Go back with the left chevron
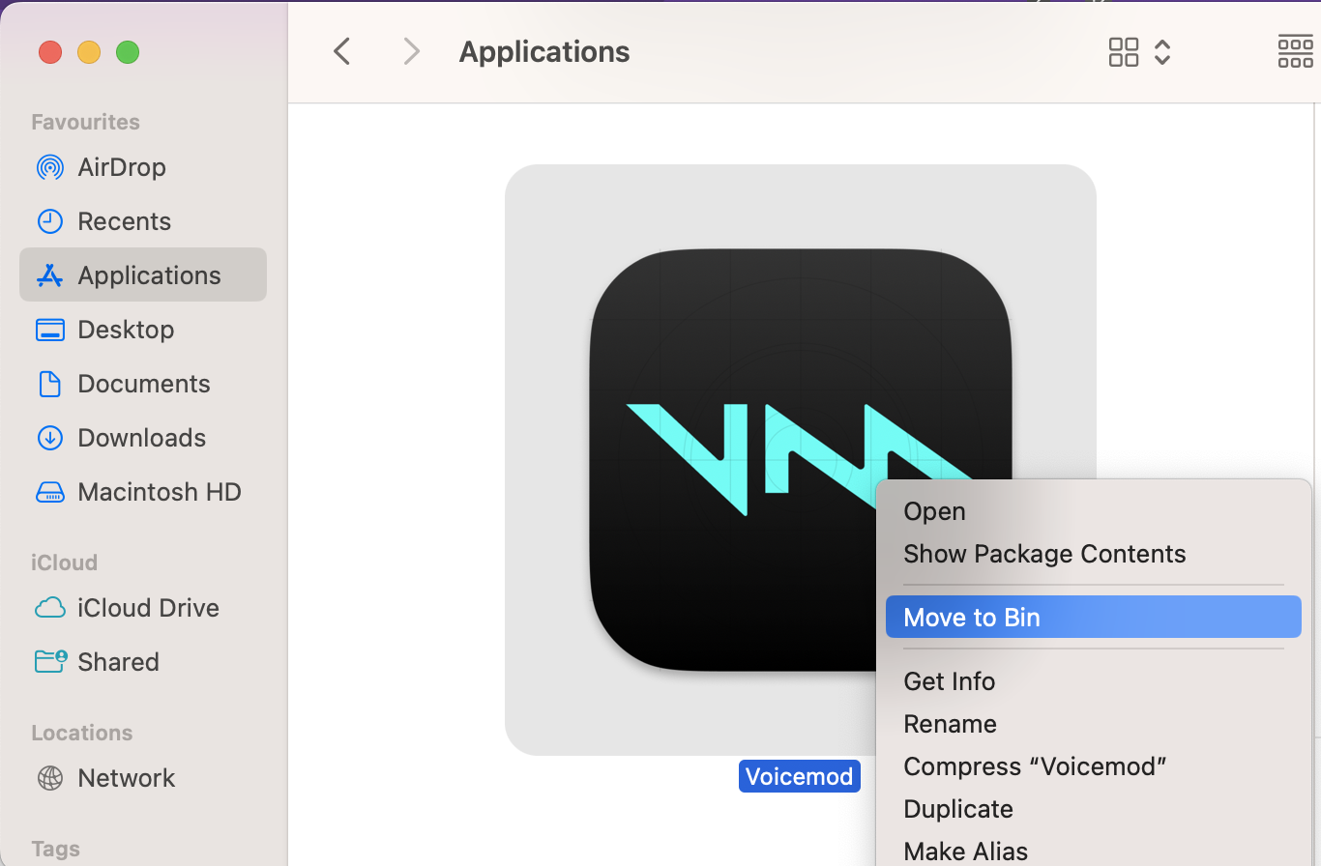The image size is (1321, 866). click(x=341, y=51)
